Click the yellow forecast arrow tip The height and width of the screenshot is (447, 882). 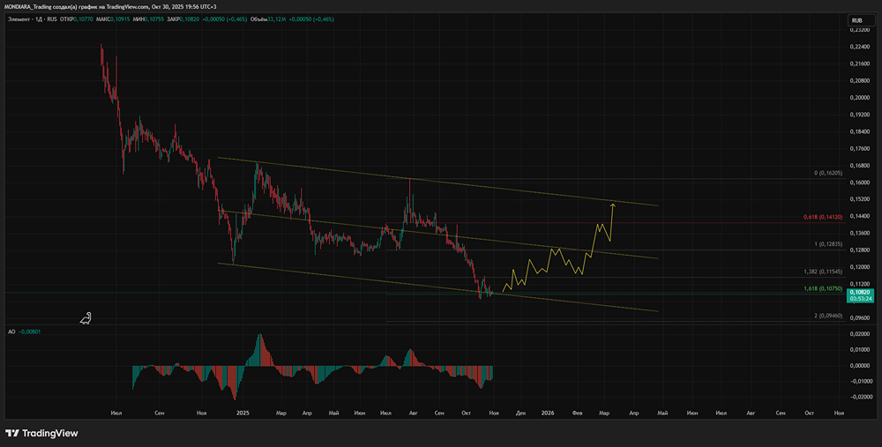coord(613,205)
